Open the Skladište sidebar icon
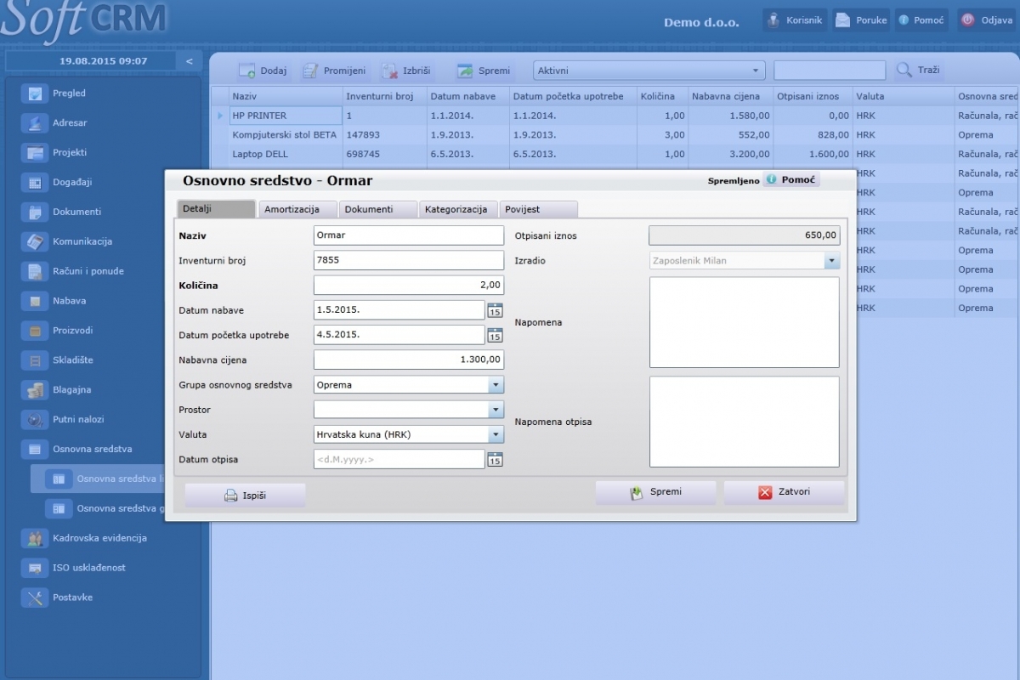Viewport: 1020px width, 680px height. [x=35, y=360]
